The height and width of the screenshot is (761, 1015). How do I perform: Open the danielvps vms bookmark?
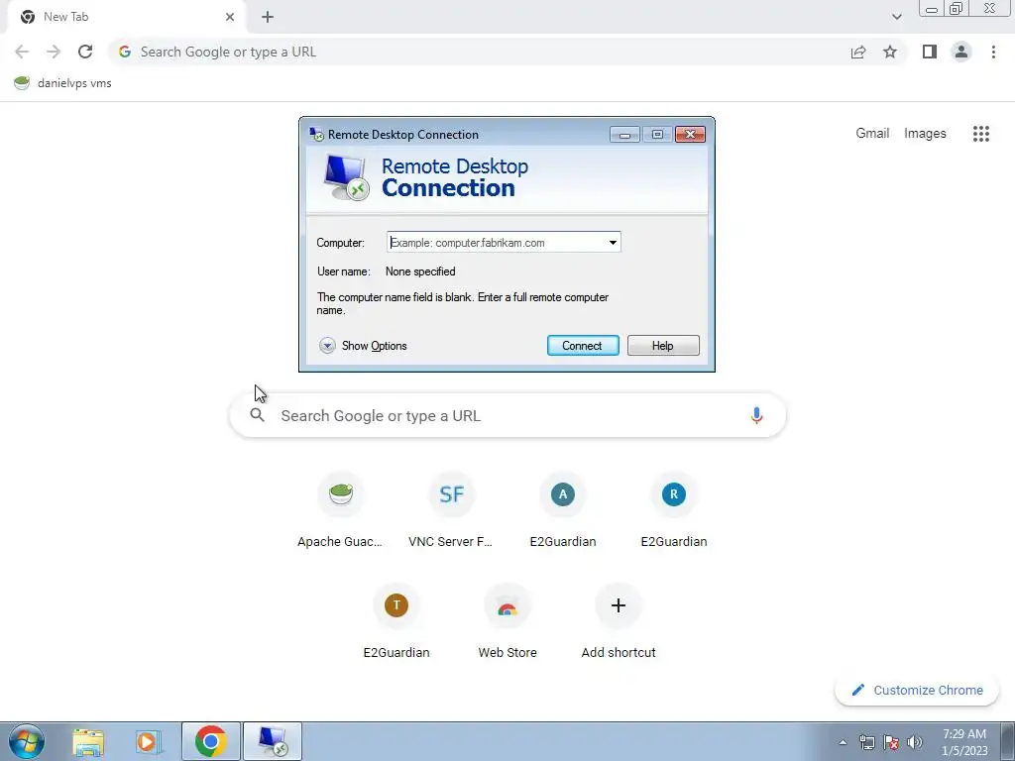pyautogui.click(x=62, y=83)
